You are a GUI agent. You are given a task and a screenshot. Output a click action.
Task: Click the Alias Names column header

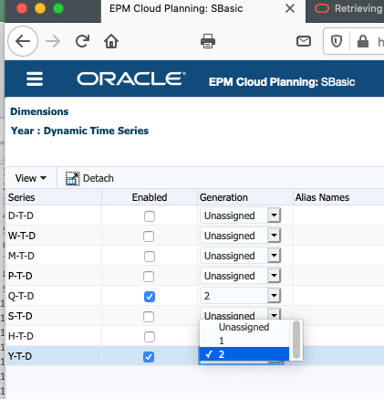pos(338,197)
